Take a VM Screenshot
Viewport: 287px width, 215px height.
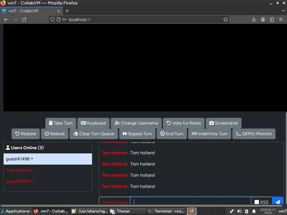tap(223, 123)
